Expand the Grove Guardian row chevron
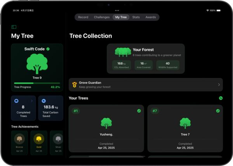This screenshot has height=166, width=233. coord(219,84)
